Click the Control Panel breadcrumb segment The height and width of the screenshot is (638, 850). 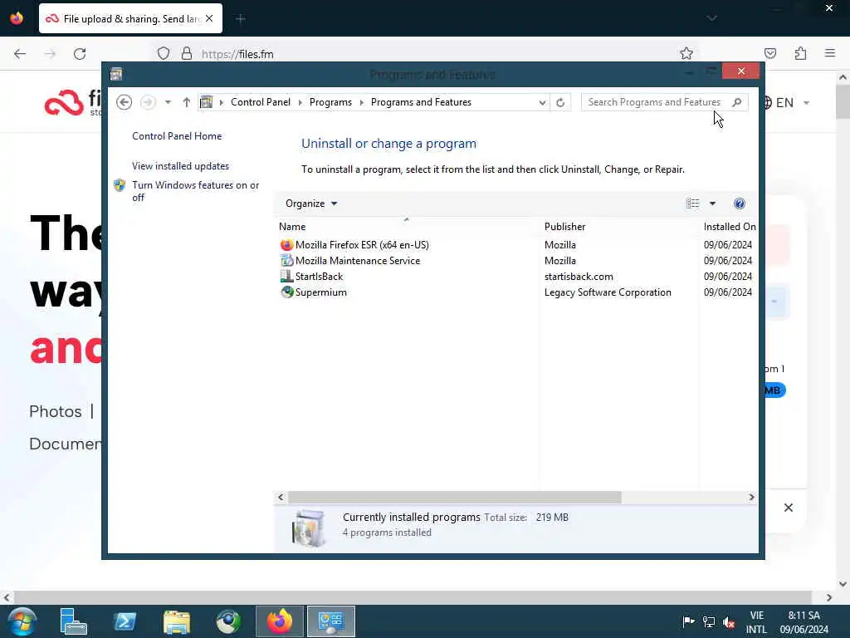[260, 102]
